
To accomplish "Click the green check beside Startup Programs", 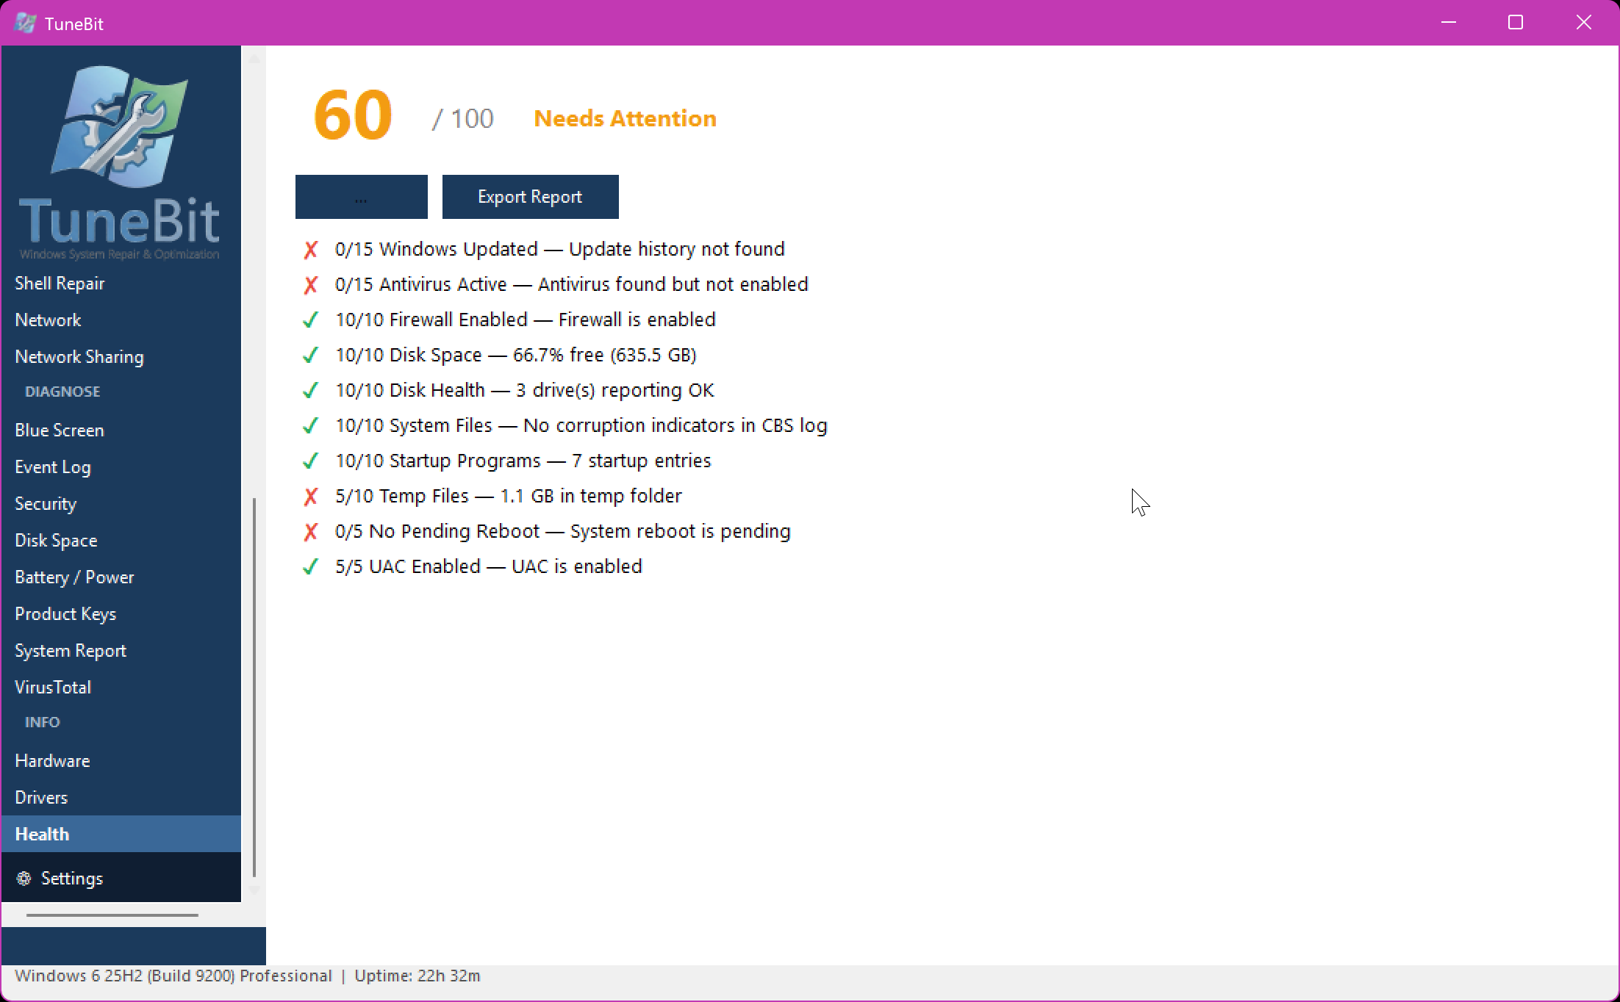I will (x=310, y=461).
